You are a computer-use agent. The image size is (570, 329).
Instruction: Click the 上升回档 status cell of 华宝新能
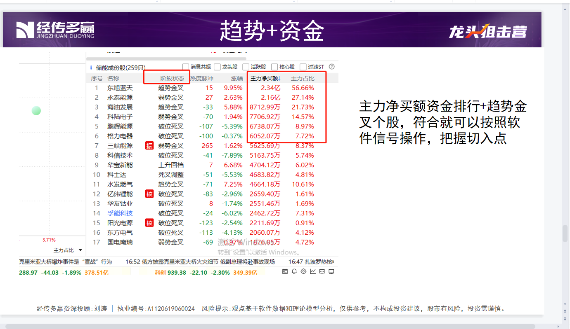[x=171, y=165]
